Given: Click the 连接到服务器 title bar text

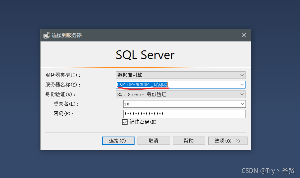Looking at the screenshot, I should tap(67, 35).
